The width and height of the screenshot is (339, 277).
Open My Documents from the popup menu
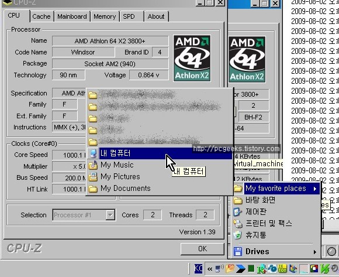pyautogui.click(x=160, y=189)
